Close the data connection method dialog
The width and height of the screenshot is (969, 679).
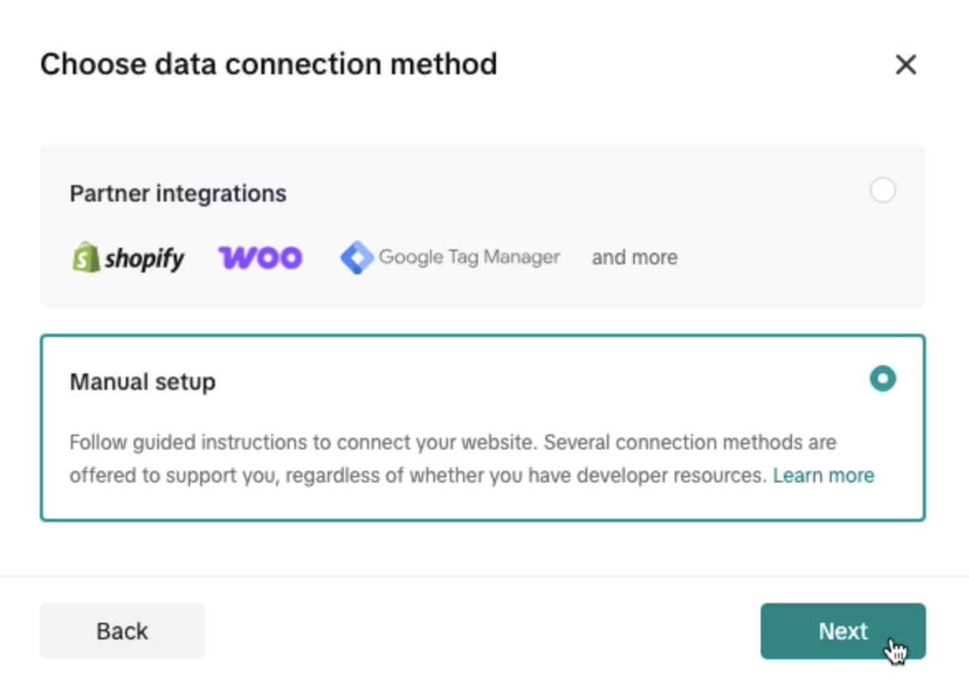(x=905, y=64)
